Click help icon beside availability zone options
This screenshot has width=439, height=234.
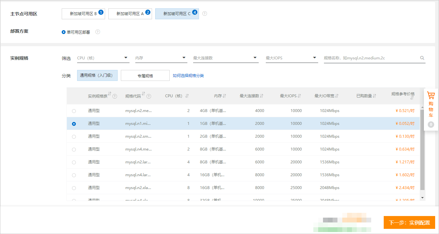pyautogui.click(x=205, y=13)
